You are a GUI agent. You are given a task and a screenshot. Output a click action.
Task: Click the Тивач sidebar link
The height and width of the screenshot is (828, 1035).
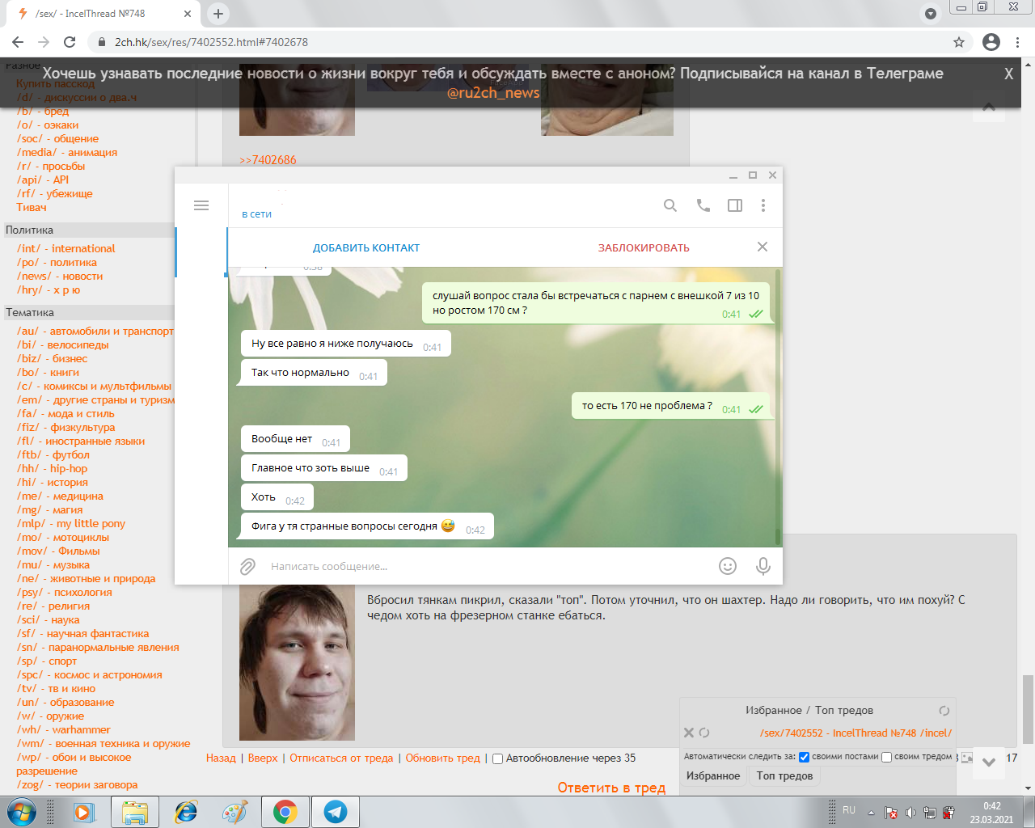[32, 208]
